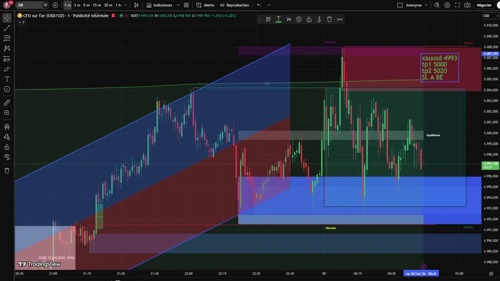Change text color in floating toolbar
The height and width of the screenshot is (281, 500).
pyautogui.click(x=279, y=19)
